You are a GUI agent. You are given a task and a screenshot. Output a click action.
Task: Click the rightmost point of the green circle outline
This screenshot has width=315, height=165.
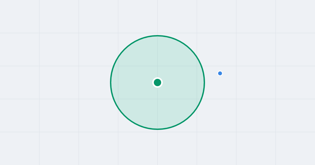pyautogui.click(x=204, y=82)
